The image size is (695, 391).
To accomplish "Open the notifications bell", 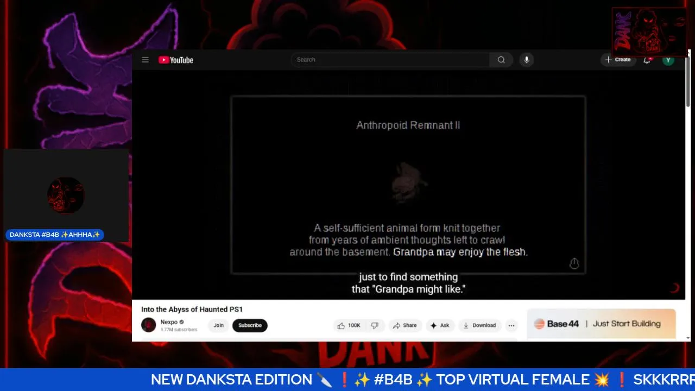I will [647, 60].
